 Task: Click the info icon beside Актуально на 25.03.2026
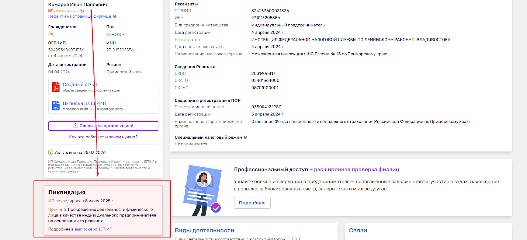point(51,153)
